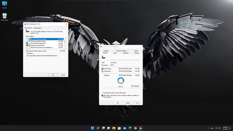Open Mail app on the taskbar
The height and width of the screenshot is (131, 233).
tap(125, 128)
